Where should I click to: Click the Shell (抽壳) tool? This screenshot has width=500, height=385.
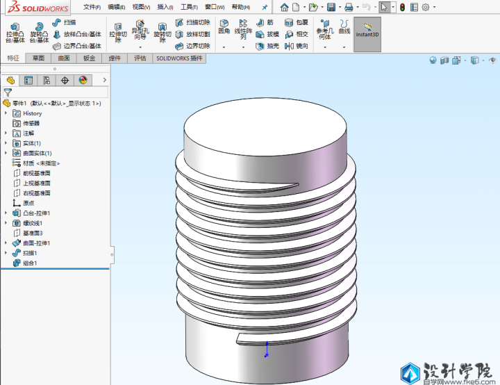click(267, 46)
